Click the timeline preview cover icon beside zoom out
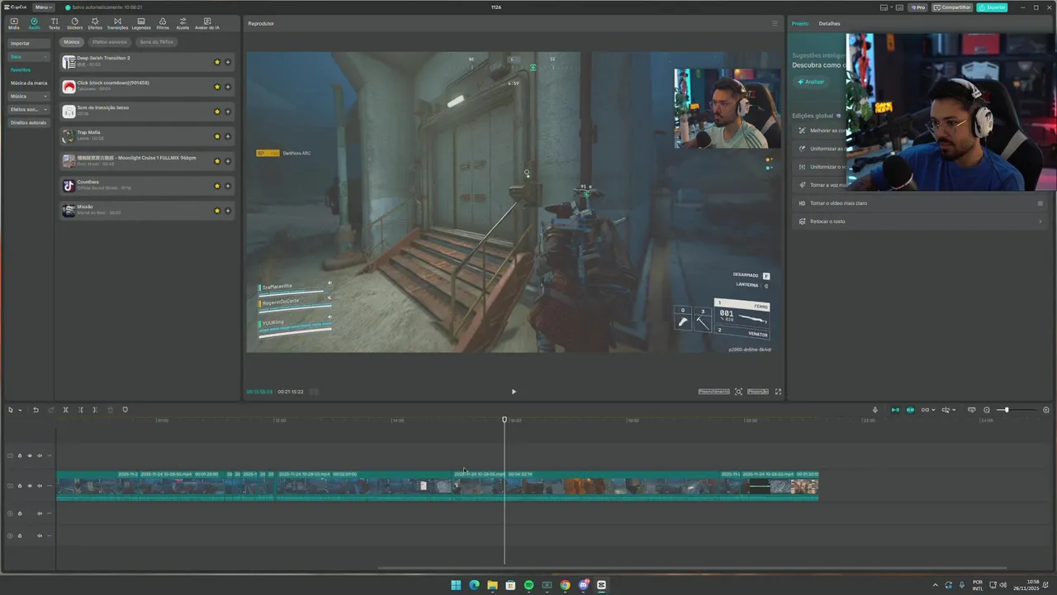 [971, 410]
